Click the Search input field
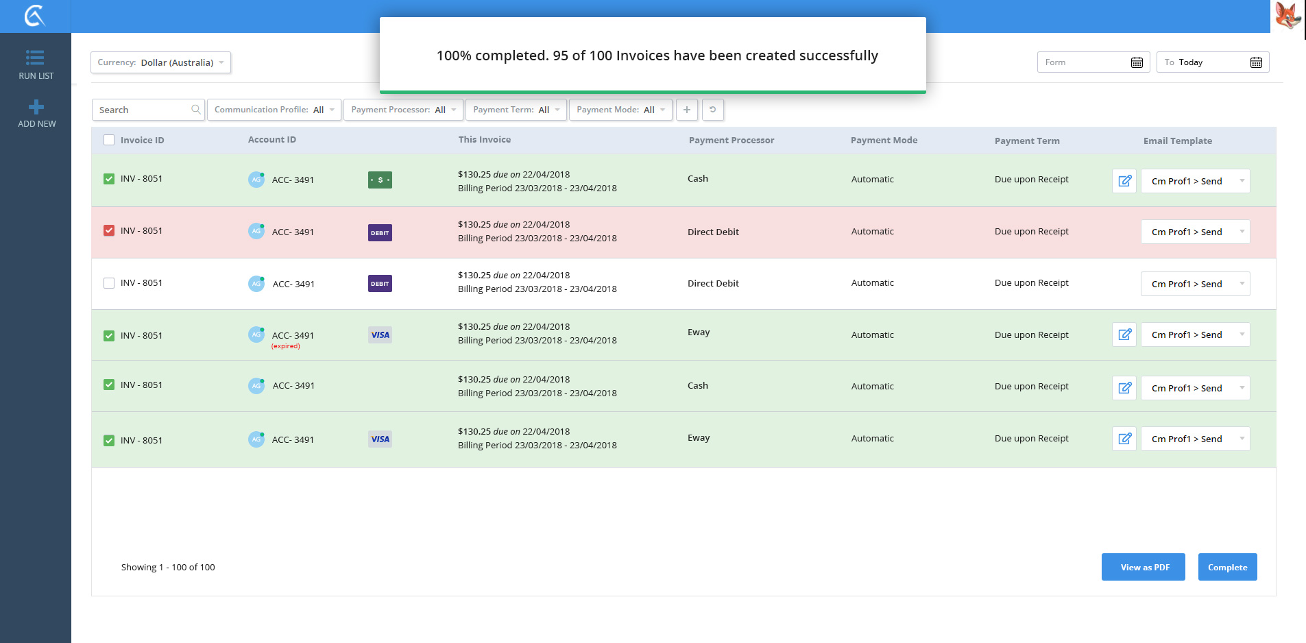 pos(144,110)
